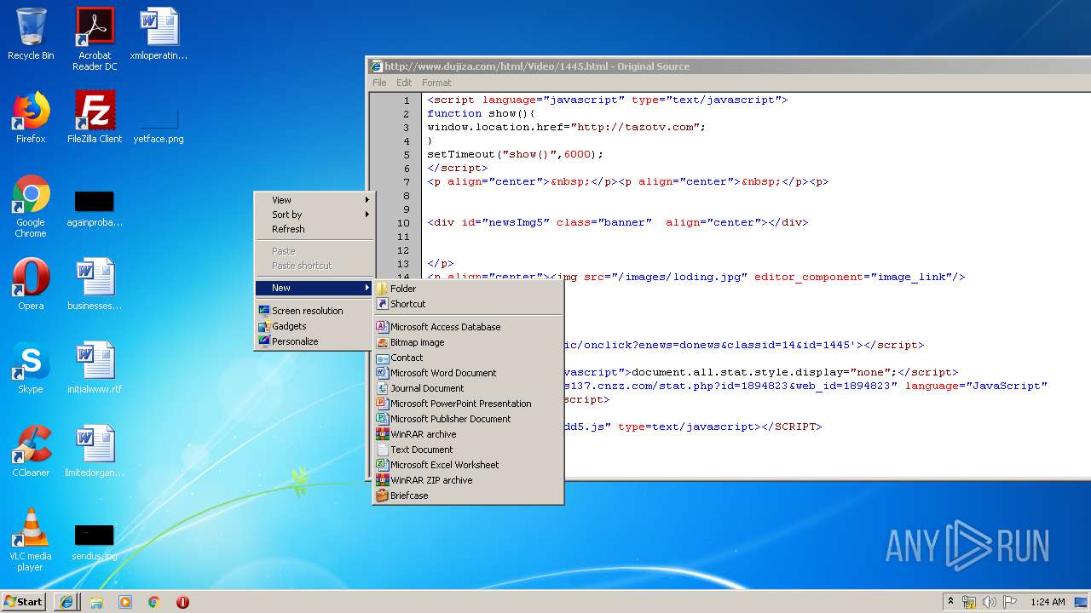Show hidden system tray icons
This screenshot has height=613, width=1091.
pyautogui.click(x=951, y=602)
